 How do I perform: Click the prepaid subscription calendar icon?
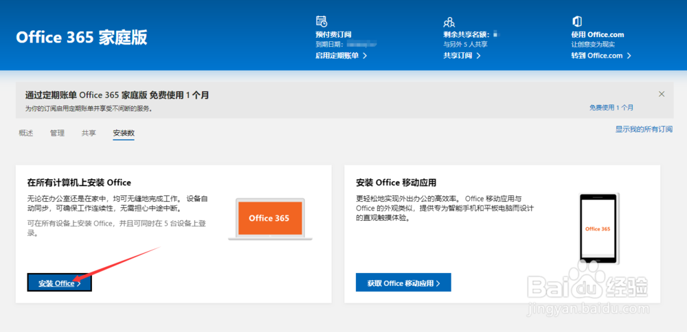tap(321, 21)
